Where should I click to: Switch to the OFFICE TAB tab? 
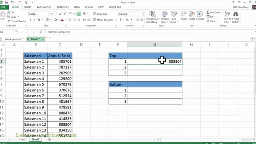(115, 7)
